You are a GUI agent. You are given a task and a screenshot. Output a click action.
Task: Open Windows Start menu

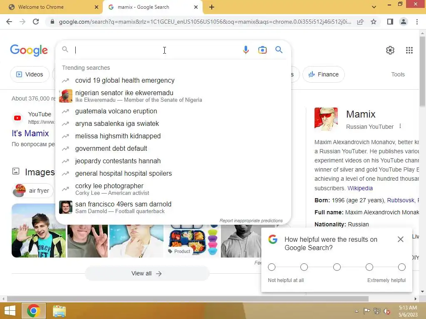[10, 311]
